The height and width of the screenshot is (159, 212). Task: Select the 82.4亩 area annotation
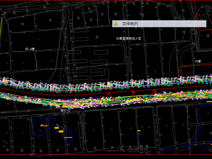30,49
